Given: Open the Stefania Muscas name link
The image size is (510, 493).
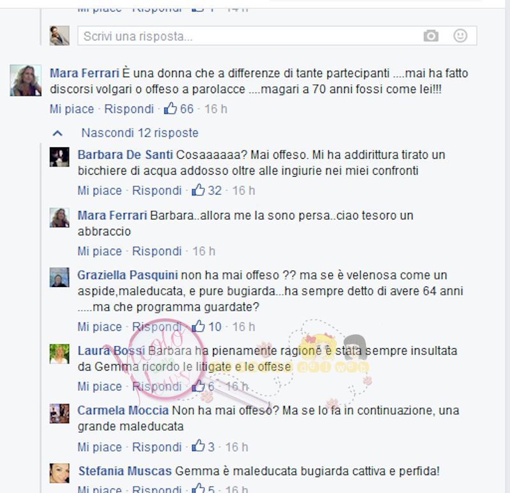Looking at the screenshot, I should click(125, 471).
